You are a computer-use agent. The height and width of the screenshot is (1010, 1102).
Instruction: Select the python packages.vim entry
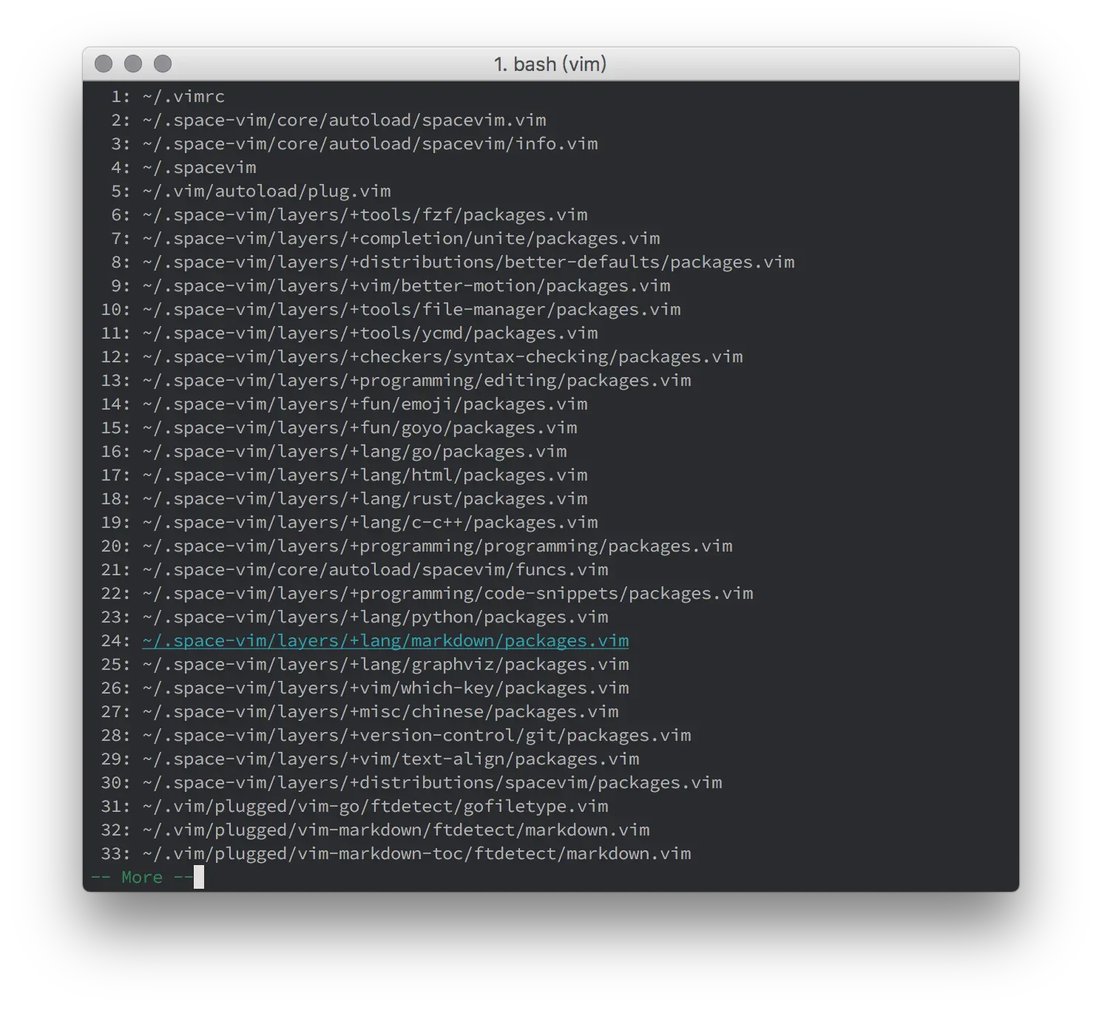[x=375, y=617]
